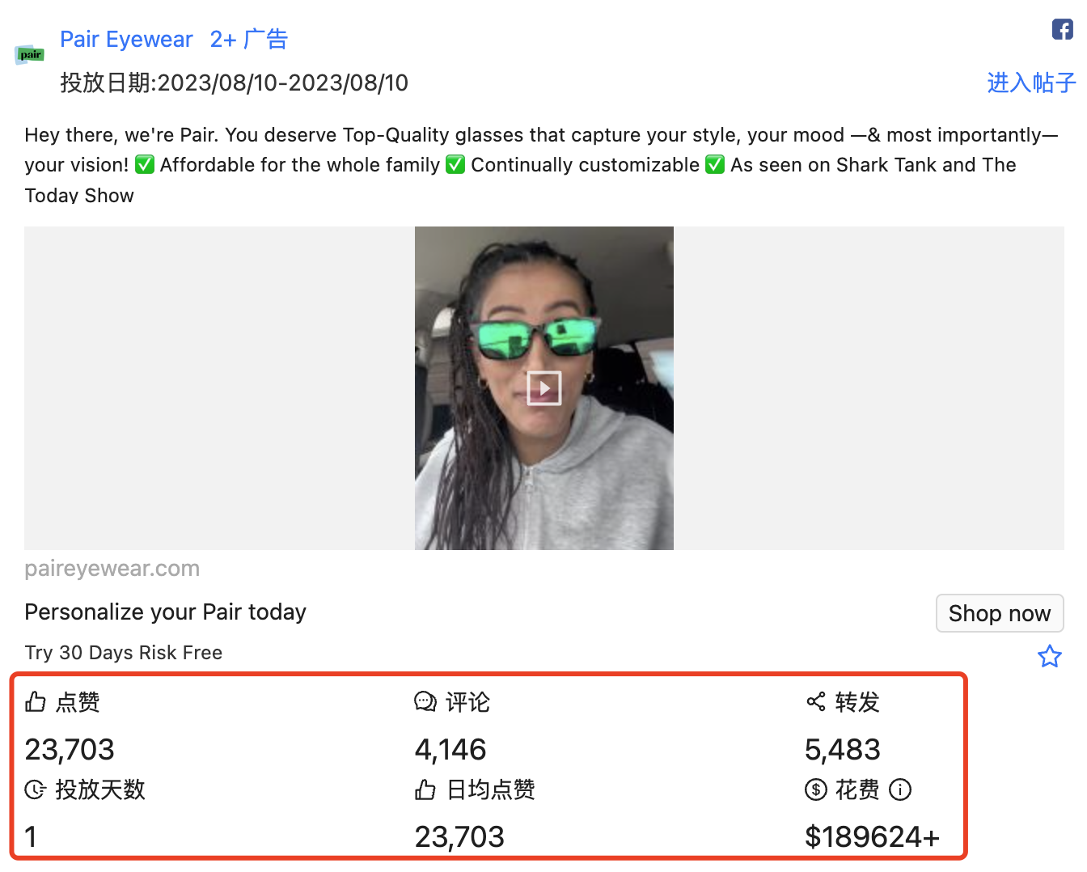This screenshot has width=1087, height=872.
Task: Click the Personalize your Pair today headline
Action: 165,612
